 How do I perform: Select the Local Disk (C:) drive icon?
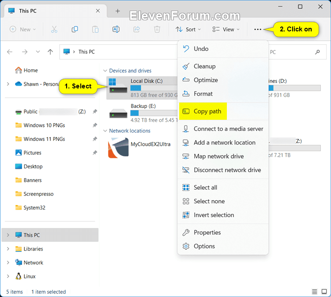click(118, 86)
